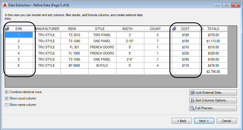Click the TWO PANEL style cell
The height and width of the screenshot is (130, 243).
pyautogui.click(x=102, y=35)
